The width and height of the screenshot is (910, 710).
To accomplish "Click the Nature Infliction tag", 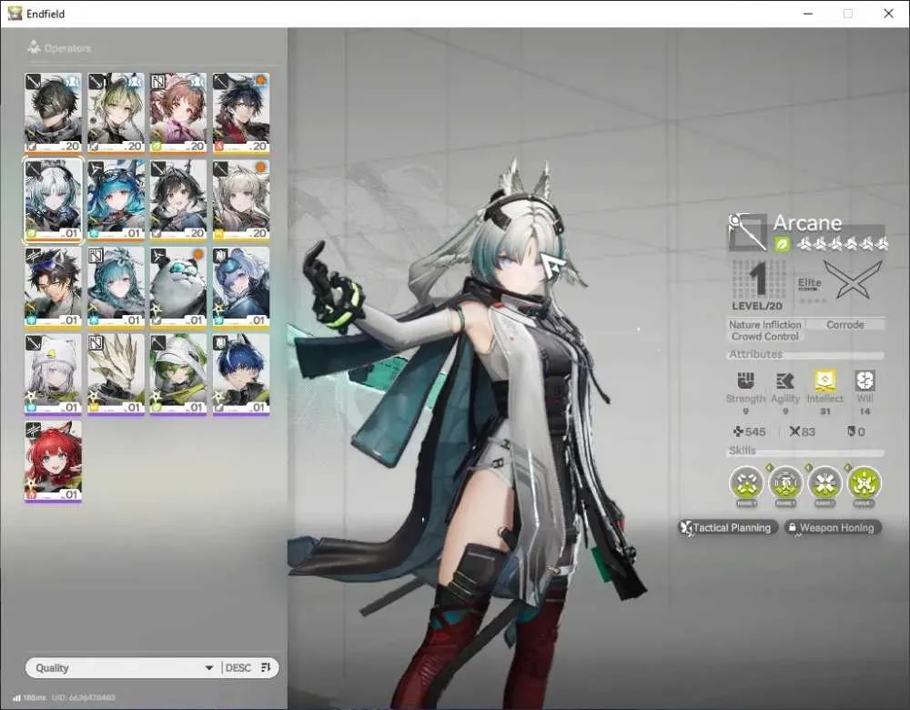I will 765,325.
